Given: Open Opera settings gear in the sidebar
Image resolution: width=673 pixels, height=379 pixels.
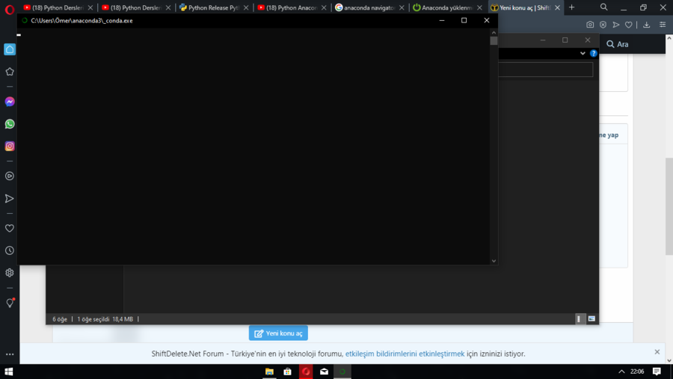Looking at the screenshot, I should (10, 273).
